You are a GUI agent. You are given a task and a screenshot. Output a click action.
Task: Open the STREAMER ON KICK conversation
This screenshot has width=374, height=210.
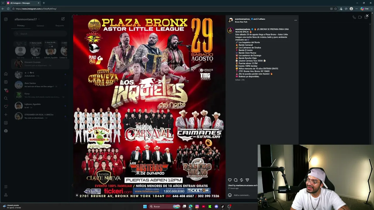[x=41, y=116]
